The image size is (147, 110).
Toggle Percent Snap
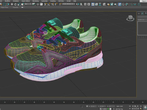click(53, 4)
